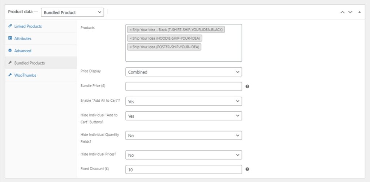Click the Fixed Discount field containing 10
The width and height of the screenshot is (370, 182).
pyautogui.click(x=184, y=169)
